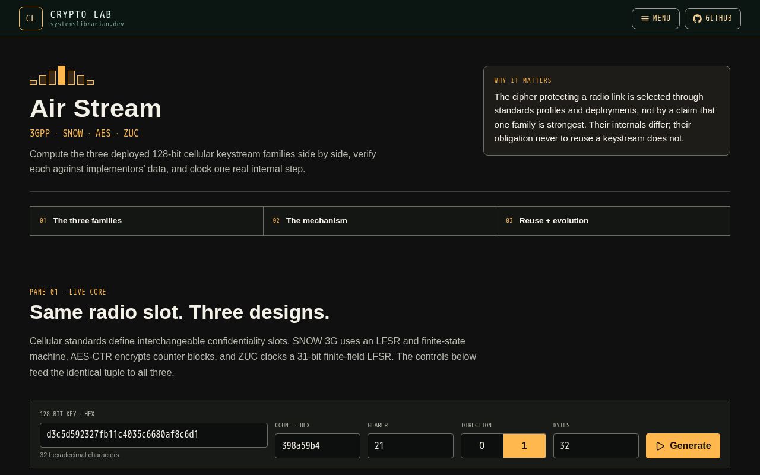Click the '32 hexadecimal characters' hint
Viewport: 760px width, 475px height.
[x=80, y=455]
